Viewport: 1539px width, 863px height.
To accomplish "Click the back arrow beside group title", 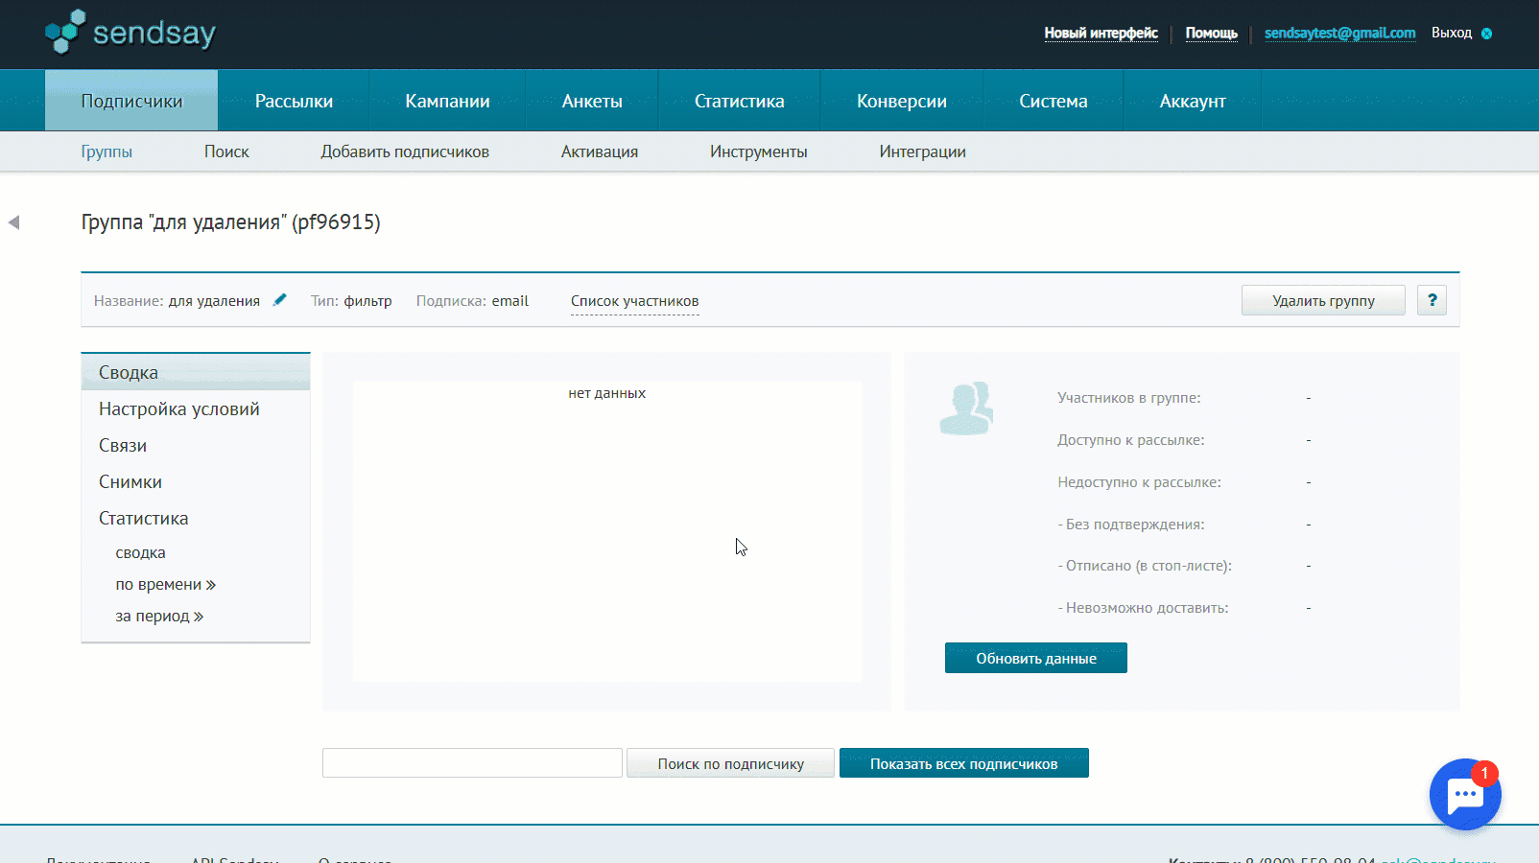I will tap(13, 222).
